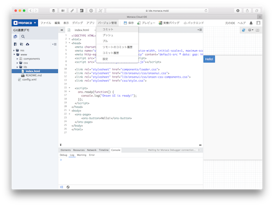274x206 pixels.
Task: Click the new file icon
Action: [16, 44]
